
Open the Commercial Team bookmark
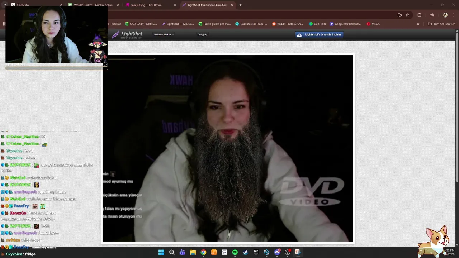(x=251, y=24)
